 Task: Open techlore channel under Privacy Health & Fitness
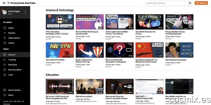point(168,39)
